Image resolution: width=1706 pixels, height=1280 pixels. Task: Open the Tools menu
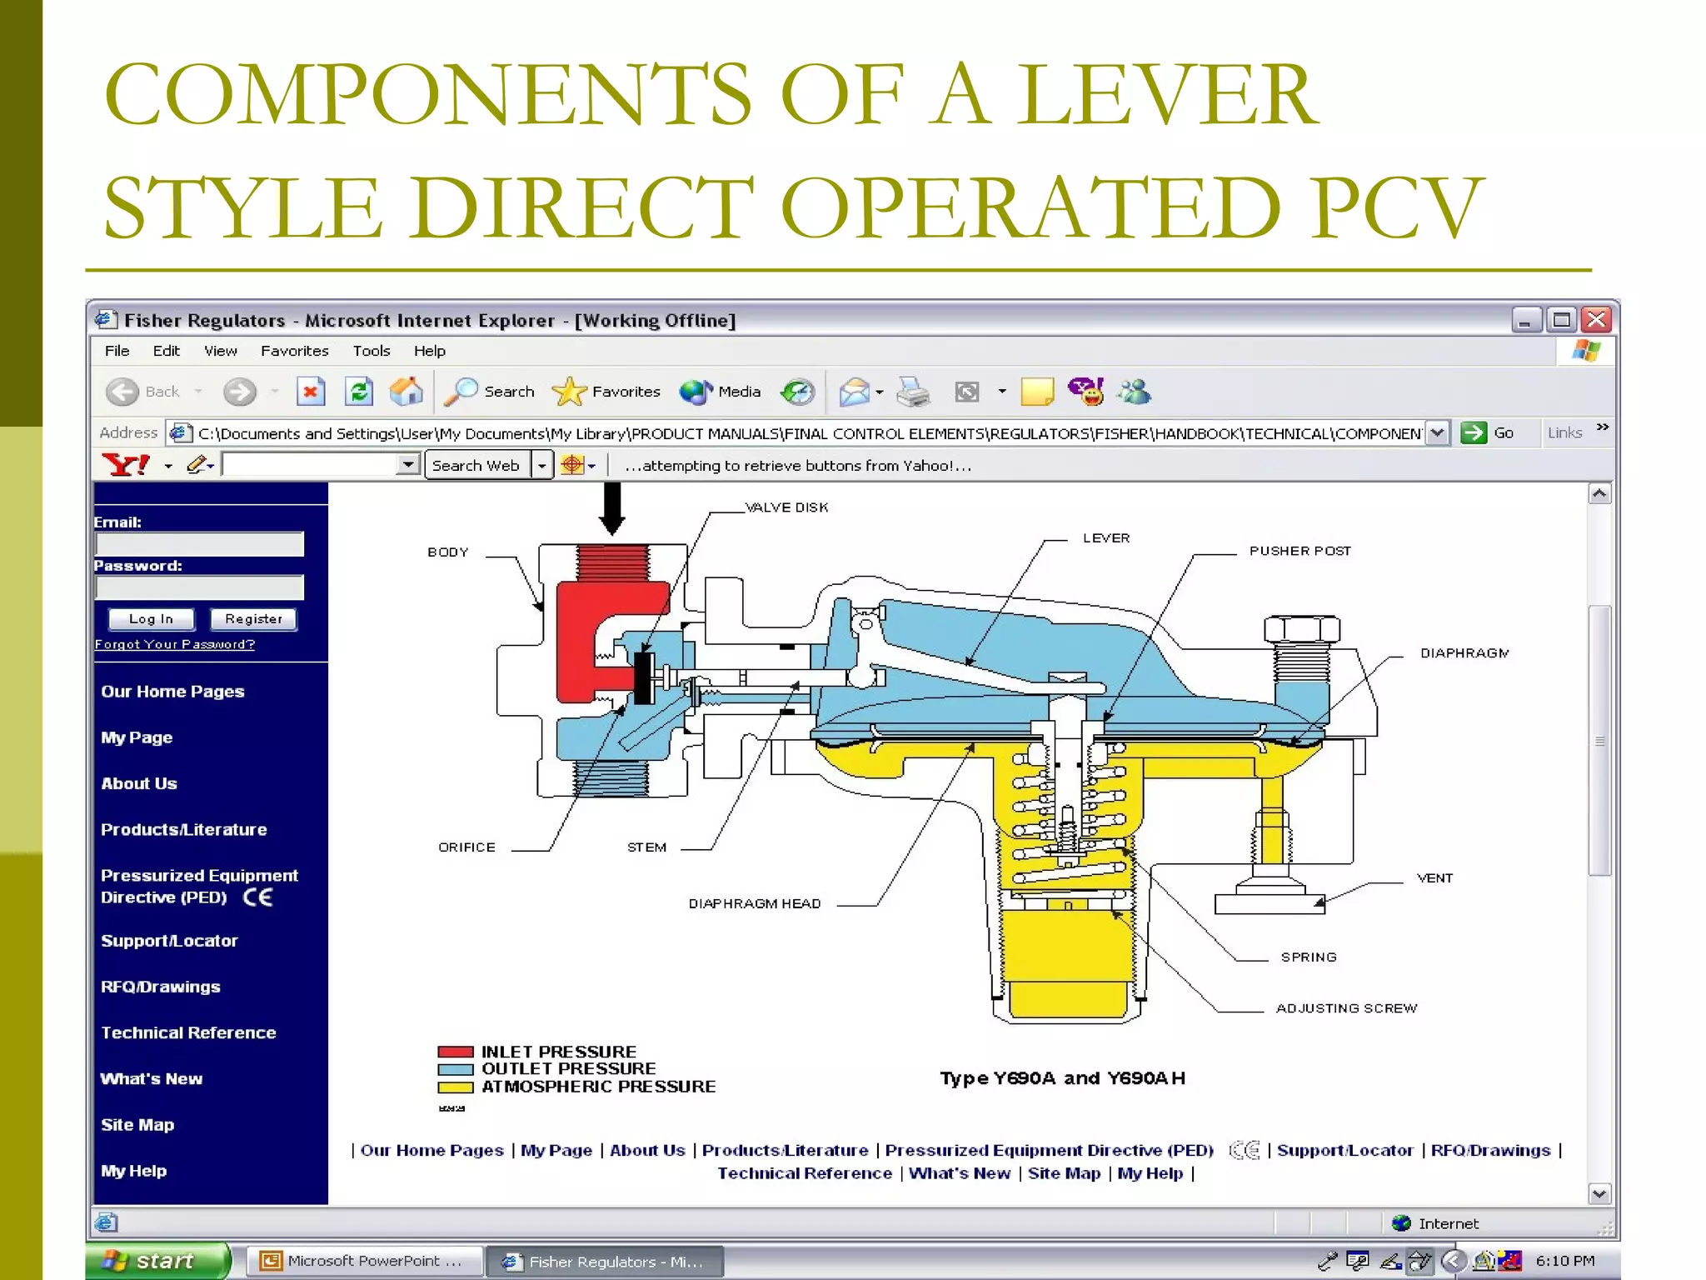(372, 351)
